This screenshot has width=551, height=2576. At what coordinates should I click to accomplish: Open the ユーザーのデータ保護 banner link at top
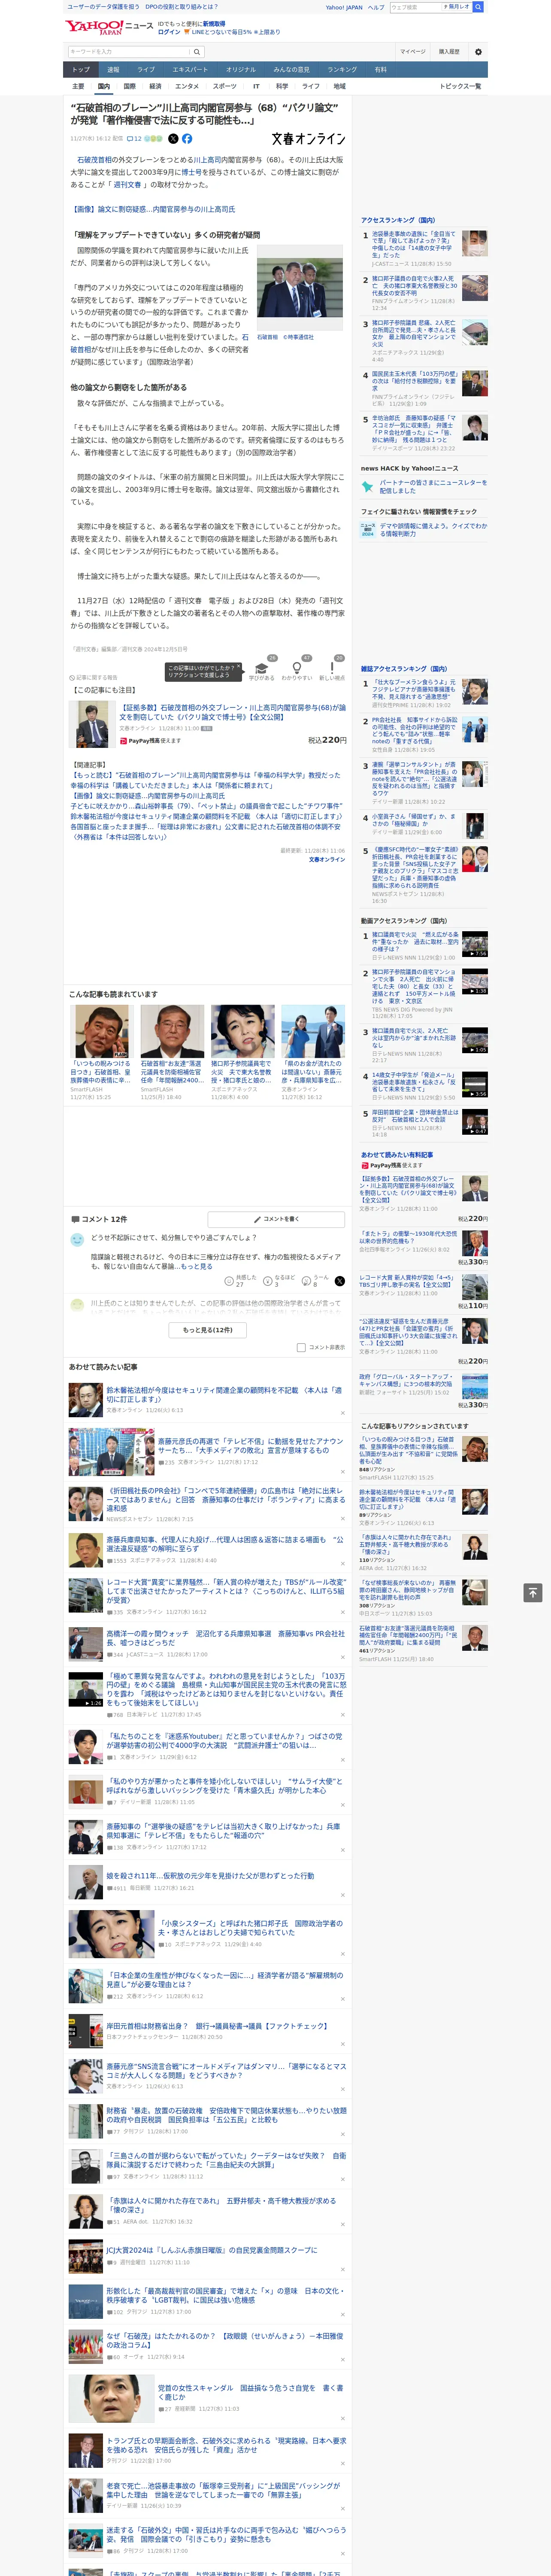(x=103, y=7)
